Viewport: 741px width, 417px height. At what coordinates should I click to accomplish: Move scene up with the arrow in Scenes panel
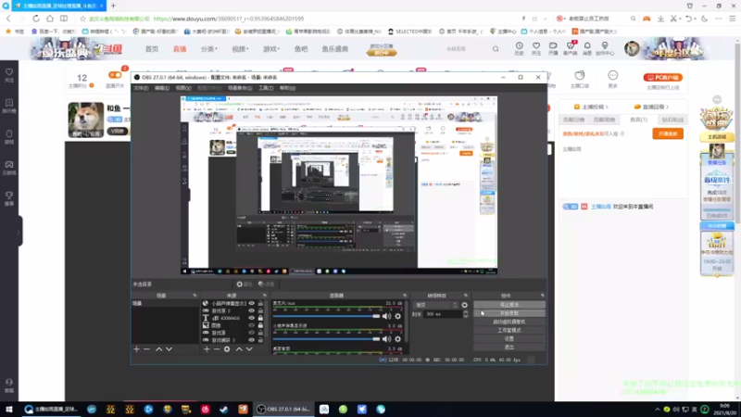158,349
